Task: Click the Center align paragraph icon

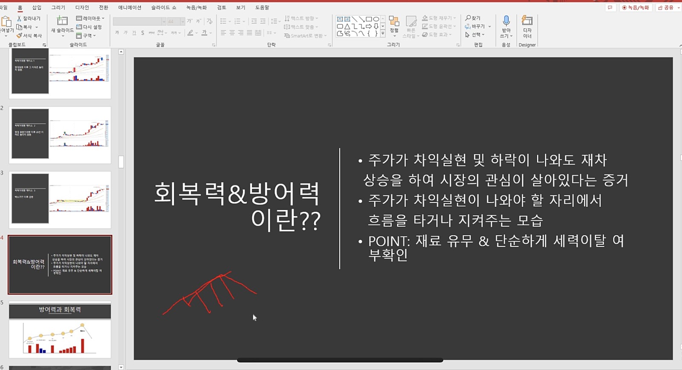Action: click(232, 33)
